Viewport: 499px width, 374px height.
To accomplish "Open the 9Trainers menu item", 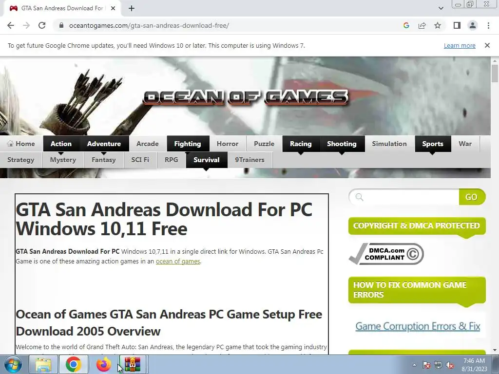I will pyautogui.click(x=250, y=160).
